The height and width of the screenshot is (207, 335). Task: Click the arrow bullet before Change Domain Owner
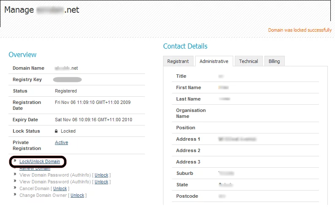point(15,195)
